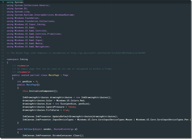
Task: Click the 'public MainPage()' constructor line
Action: (x=28, y=85)
